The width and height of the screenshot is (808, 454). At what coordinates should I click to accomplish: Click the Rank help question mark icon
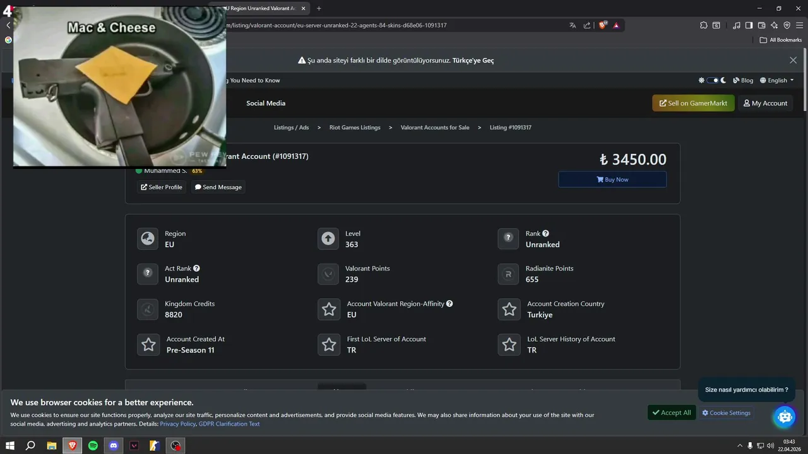click(x=545, y=233)
